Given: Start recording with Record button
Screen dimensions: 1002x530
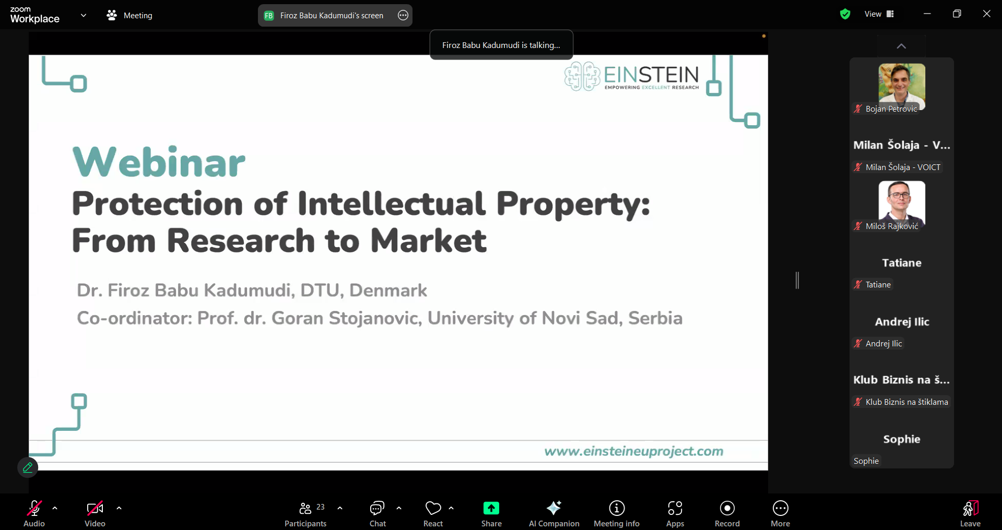Looking at the screenshot, I should (727, 514).
